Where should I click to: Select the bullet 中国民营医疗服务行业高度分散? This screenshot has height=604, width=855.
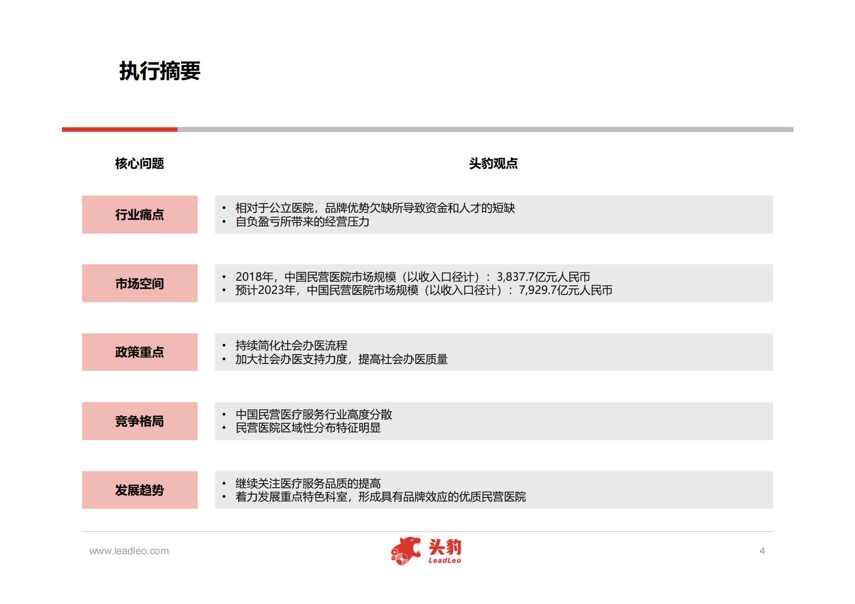click(x=313, y=415)
